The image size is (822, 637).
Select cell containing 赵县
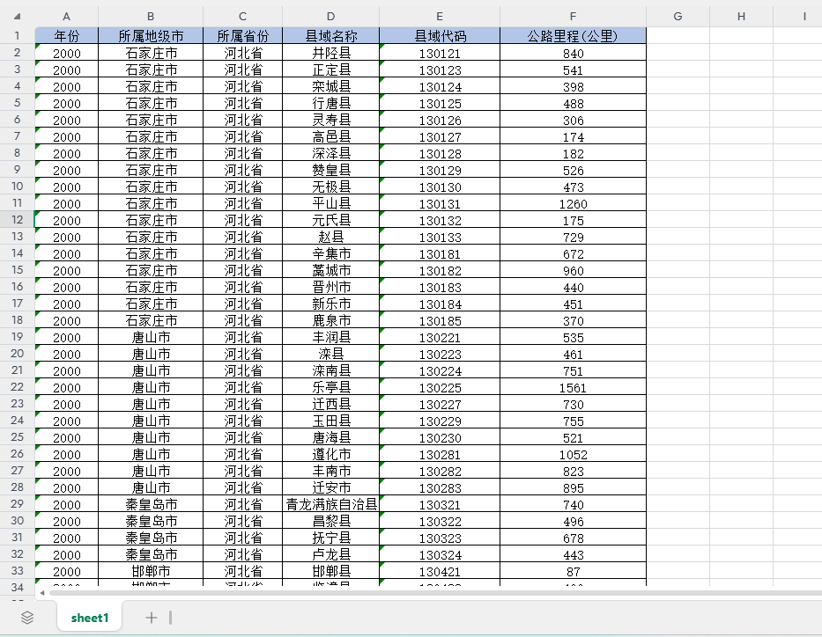coord(330,237)
